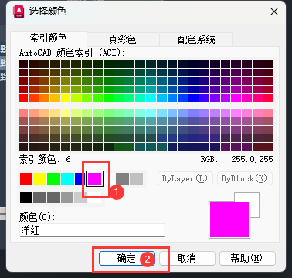Screen dimensions: 292x278
Task: Select the 索引颜色 tab
Action: [49, 39]
